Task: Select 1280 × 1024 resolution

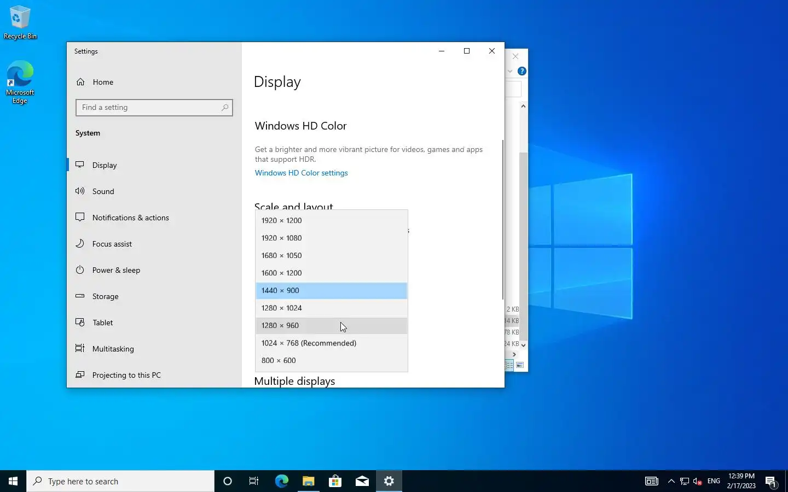Action: coord(331,308)
